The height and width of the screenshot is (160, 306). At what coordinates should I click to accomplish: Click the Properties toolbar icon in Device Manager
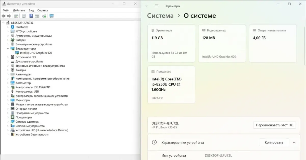coord(23,16)
